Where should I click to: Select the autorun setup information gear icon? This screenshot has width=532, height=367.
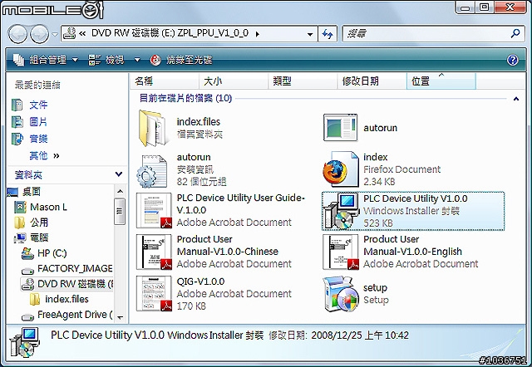pyautogui.click(x=152, y=171)
